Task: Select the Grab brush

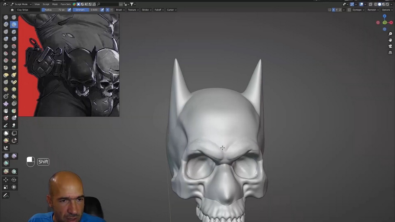Action: (x=14, y=68)
